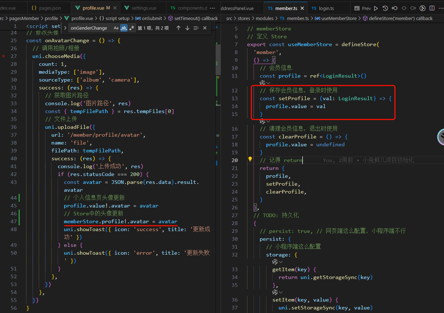Open more actions beside components.d tab
The image size is (444, 313).
coord(212,8)
